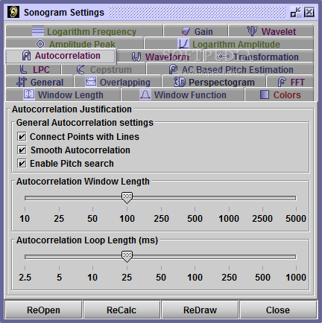Screen dimensions: 322x323
Task: Click the Autocorrelation tab icon
Action: 26,55
